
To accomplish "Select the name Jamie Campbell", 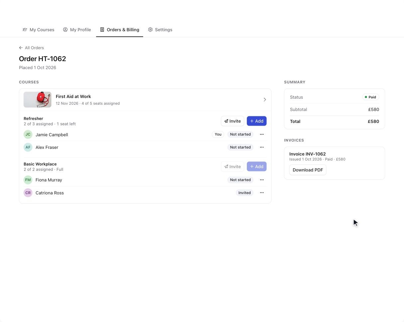I will (52, 135).
